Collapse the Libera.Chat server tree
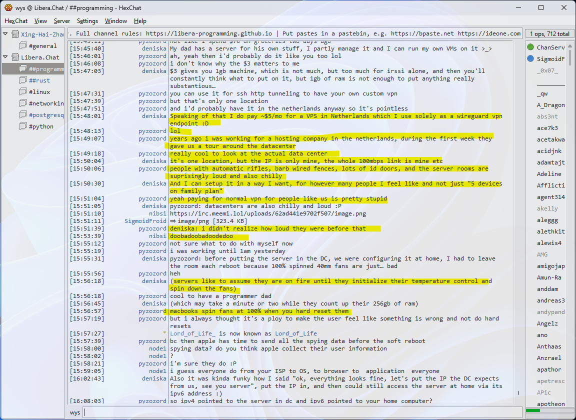Image resolution: width=576 pixels, height=420 pixels. click(x=5, y=57)
